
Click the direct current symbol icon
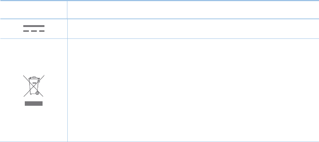tap(34, 28)
